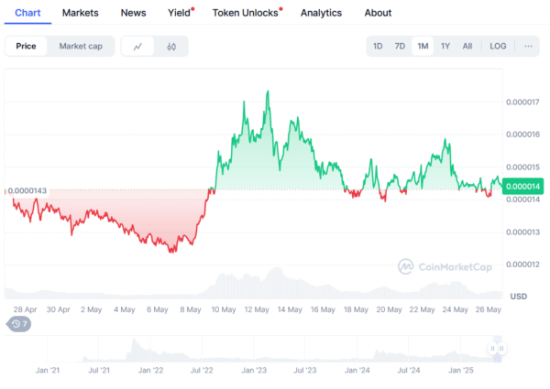Screen dimensions: 550x389
Task: Set time range to 7D
Action: tap(400, 46)
